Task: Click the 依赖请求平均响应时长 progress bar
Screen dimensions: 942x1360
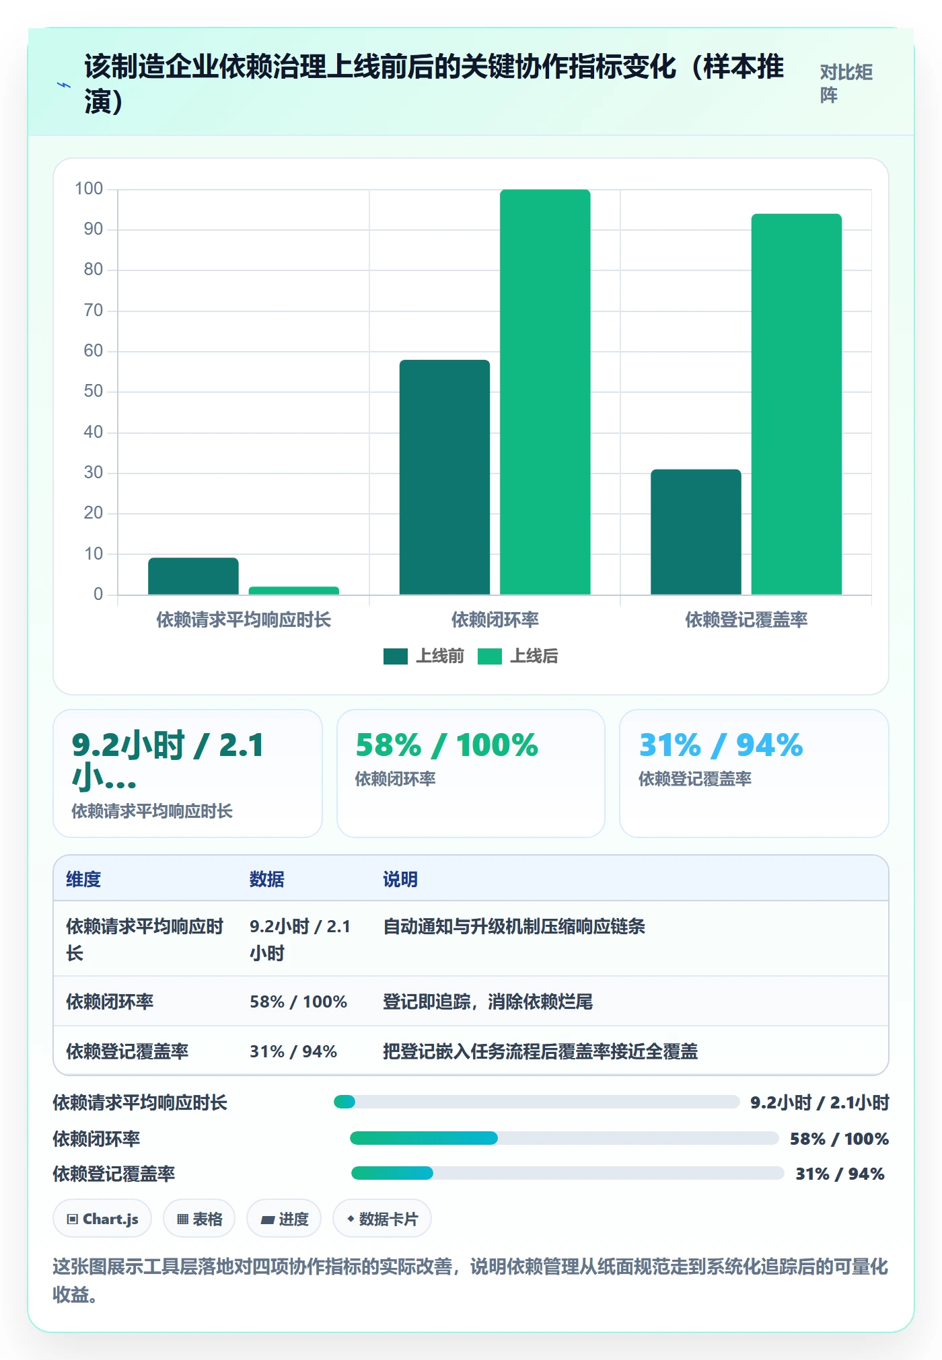Action: (x=536, y=1102)
